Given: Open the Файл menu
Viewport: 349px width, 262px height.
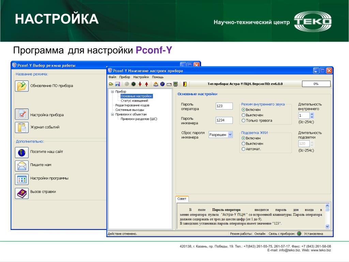Looking at the screenshot, I should pos(112,77).
